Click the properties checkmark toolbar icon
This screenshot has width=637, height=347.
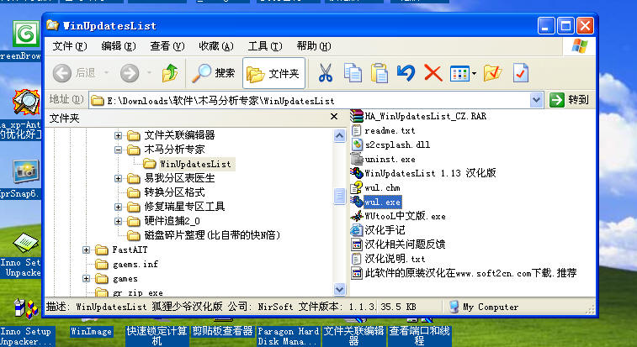tap(520, 73)
